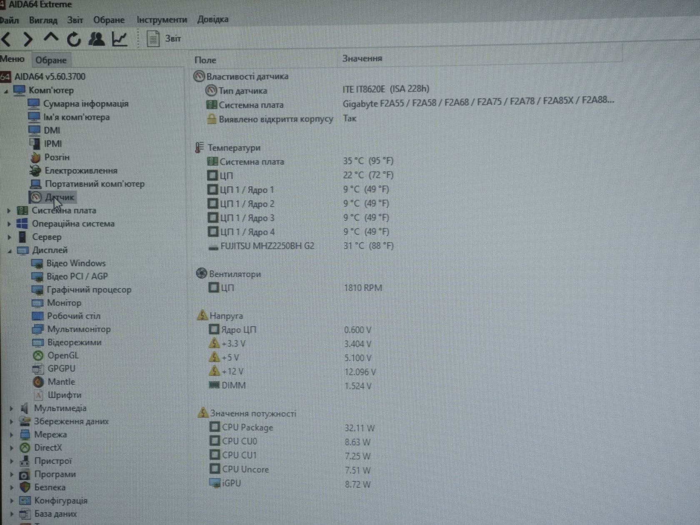Select the Електроживлення tree icon

(x=35, y=171)
